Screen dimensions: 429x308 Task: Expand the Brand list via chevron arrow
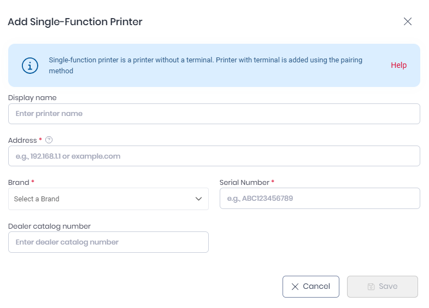198,199
